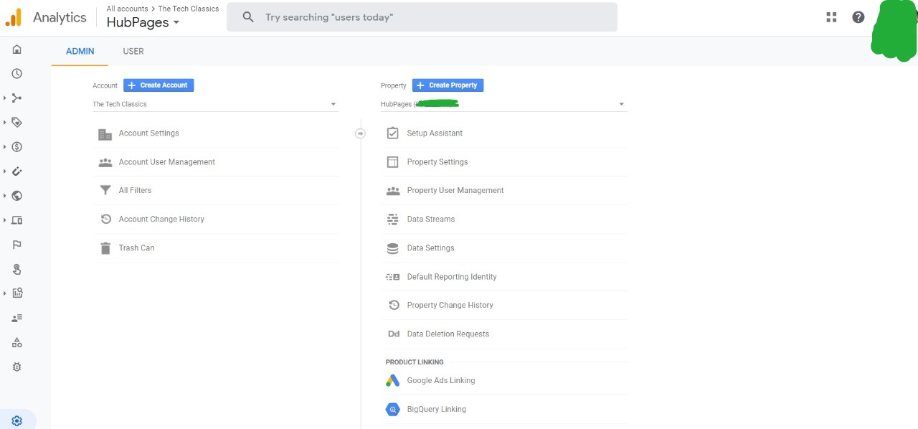Expand the Life cycle sidebar arrow
The width and height of the screenshot is (918, 429).
(5, 98)
